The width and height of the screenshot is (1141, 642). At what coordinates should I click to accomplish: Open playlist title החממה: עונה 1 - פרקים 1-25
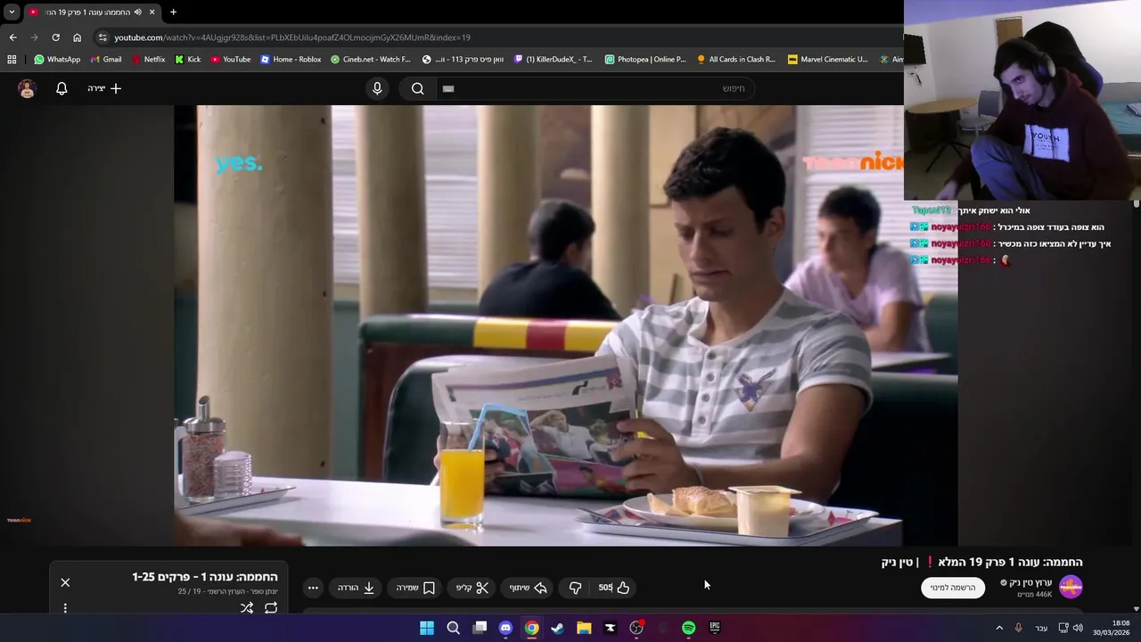click(205, 577)
